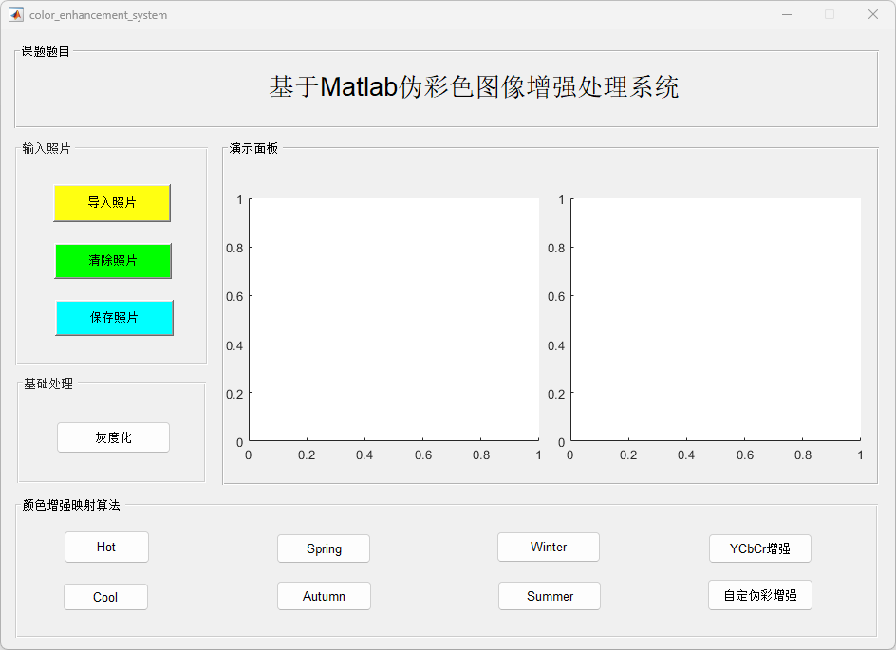Minimize the color_enhancement_system window

(x=787, y=15)
